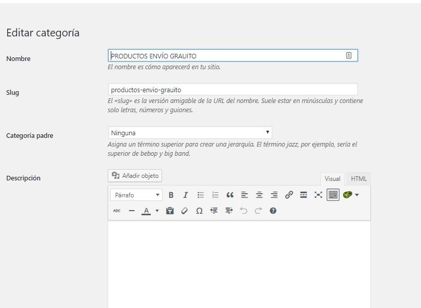Insert or edit a link
This screenshot has width=421, height=308.
[x=289, y=195]
